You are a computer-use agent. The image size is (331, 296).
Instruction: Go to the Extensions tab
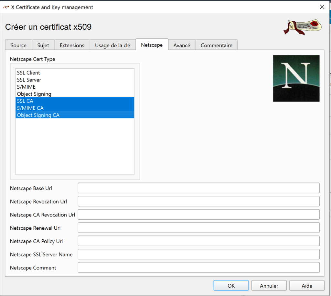(72, 45)
